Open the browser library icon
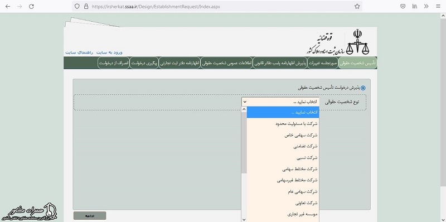Screen dimensions: 446x222 [415, 6]
